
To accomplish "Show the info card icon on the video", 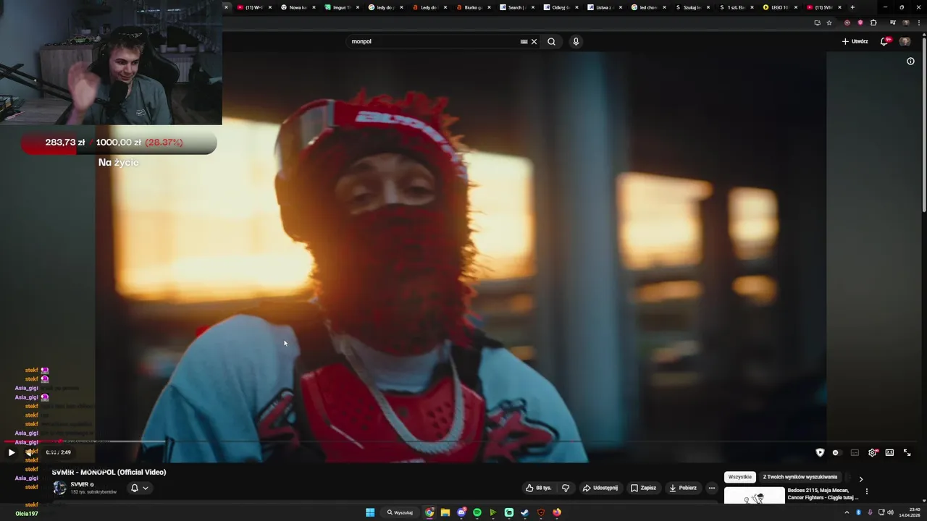I will (x=910, y=62).
